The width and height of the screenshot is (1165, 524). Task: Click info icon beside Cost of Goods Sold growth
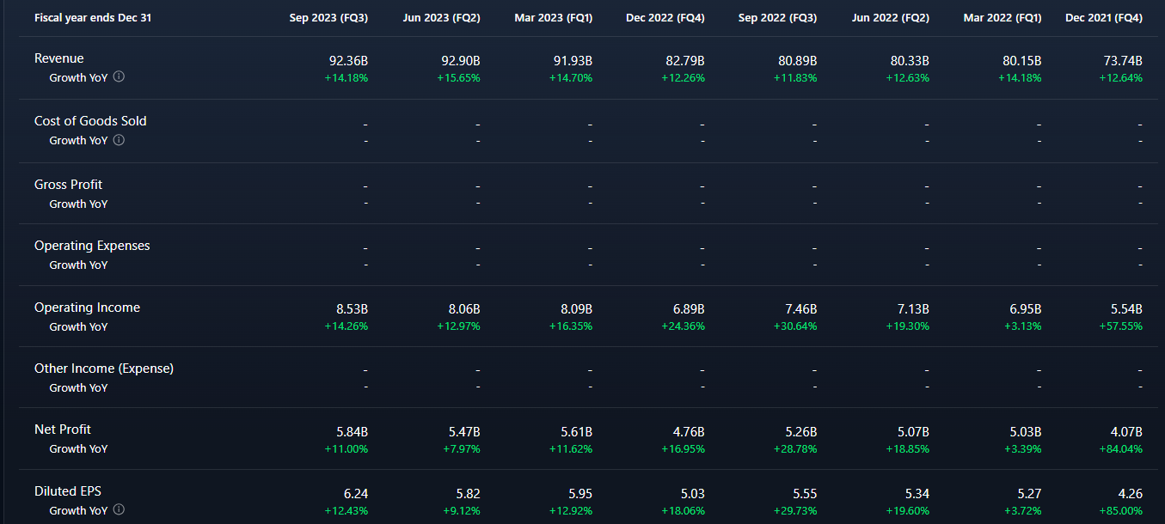[119, 140]
